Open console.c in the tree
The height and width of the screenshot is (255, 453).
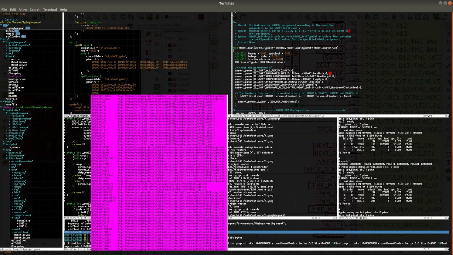[23, 221]
